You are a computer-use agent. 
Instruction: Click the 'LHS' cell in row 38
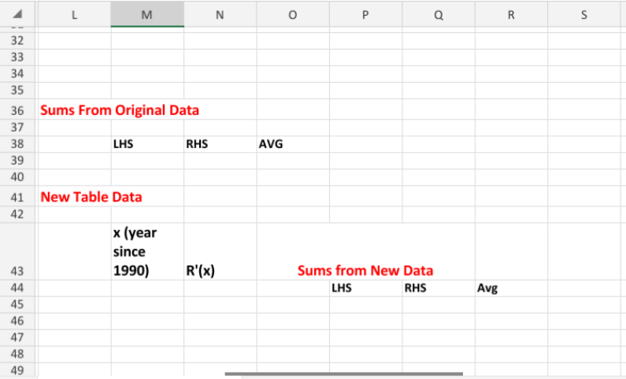(x=147, y=144)
